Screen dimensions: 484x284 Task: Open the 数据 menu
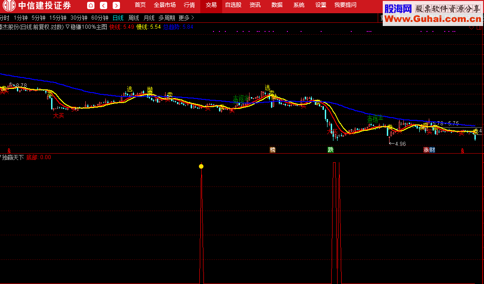point(277,5)
